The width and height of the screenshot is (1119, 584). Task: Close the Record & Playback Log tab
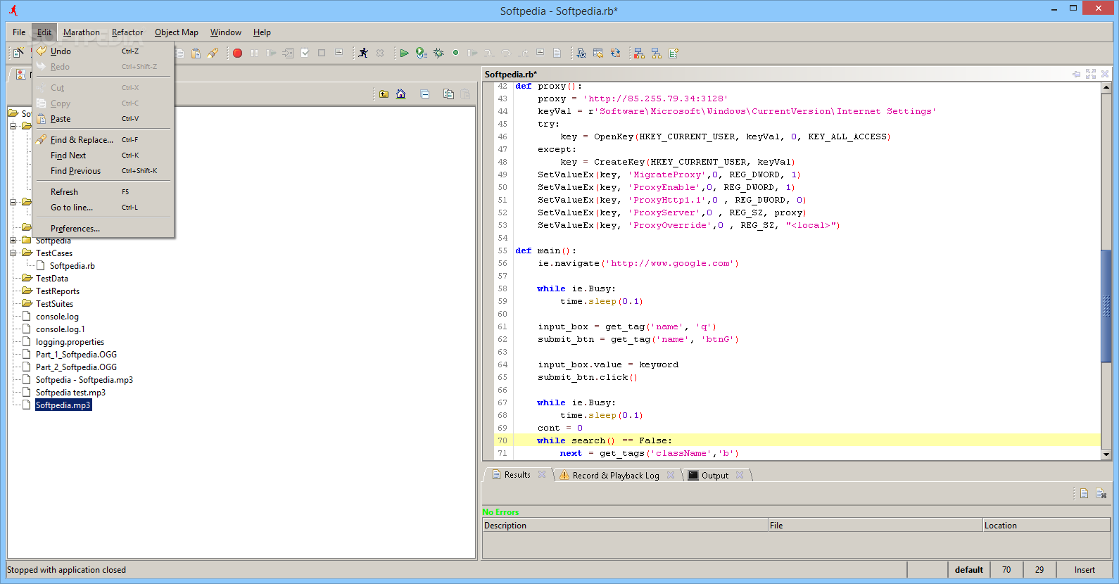[x=671, y=475]
